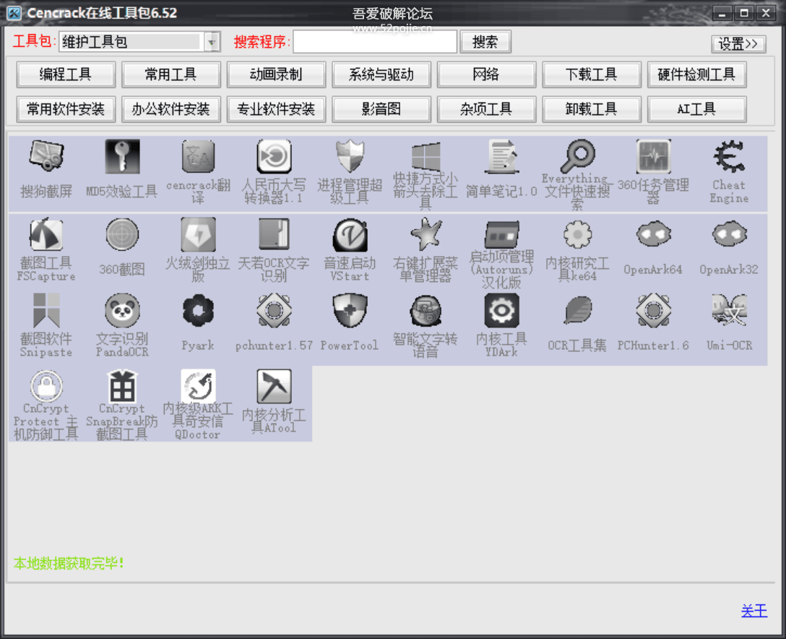This screenshot has width=786, height=639.
Task: Launch 截图软件Snipaste icon
Action: click(x=46, y=311)
